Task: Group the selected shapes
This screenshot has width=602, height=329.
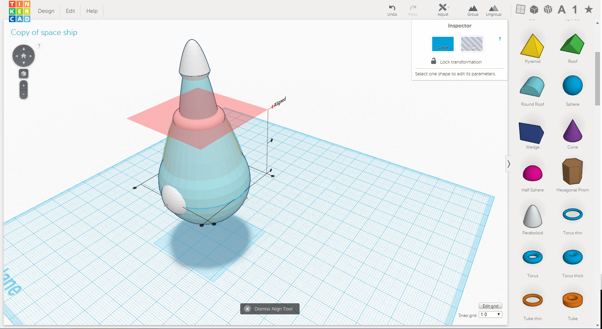Action: pos(473,10)
